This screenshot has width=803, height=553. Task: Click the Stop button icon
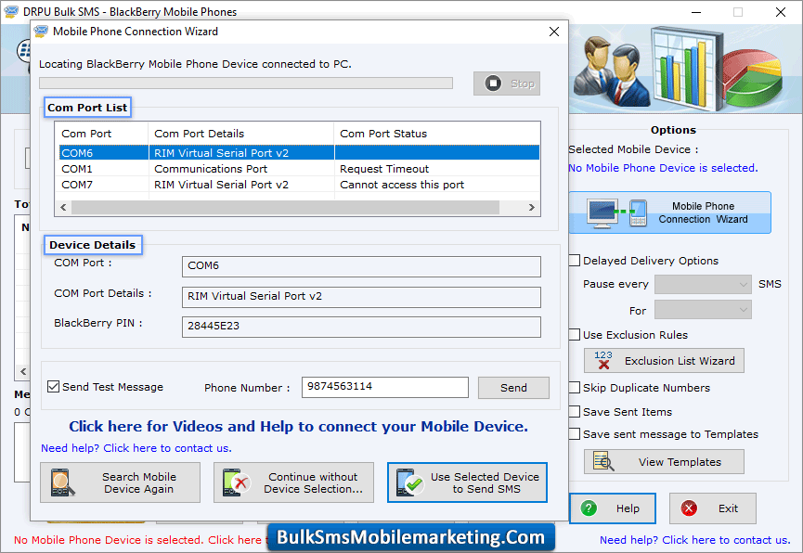493,83
